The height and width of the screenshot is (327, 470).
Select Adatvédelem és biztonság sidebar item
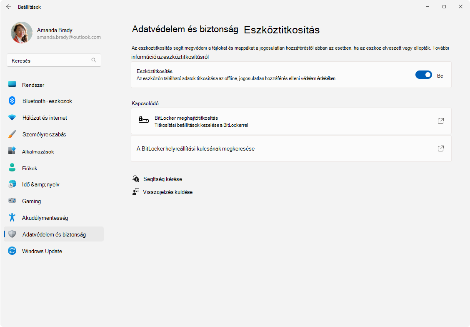point(54,234)
